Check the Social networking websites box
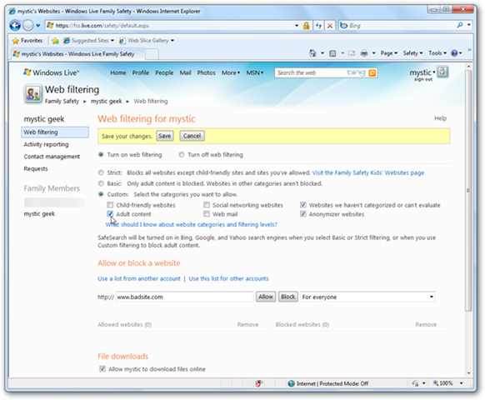 207,205
